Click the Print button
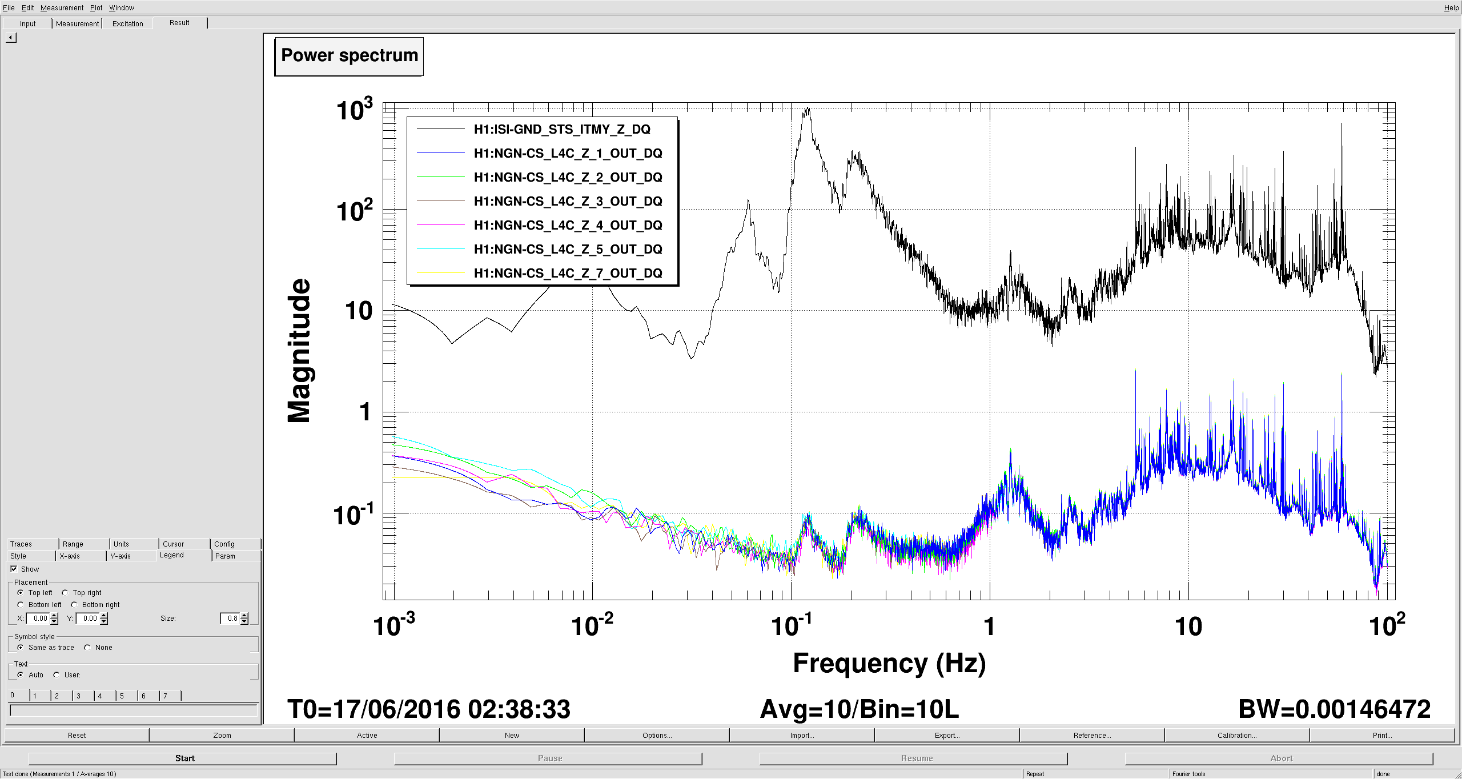 coord(1383,735)
